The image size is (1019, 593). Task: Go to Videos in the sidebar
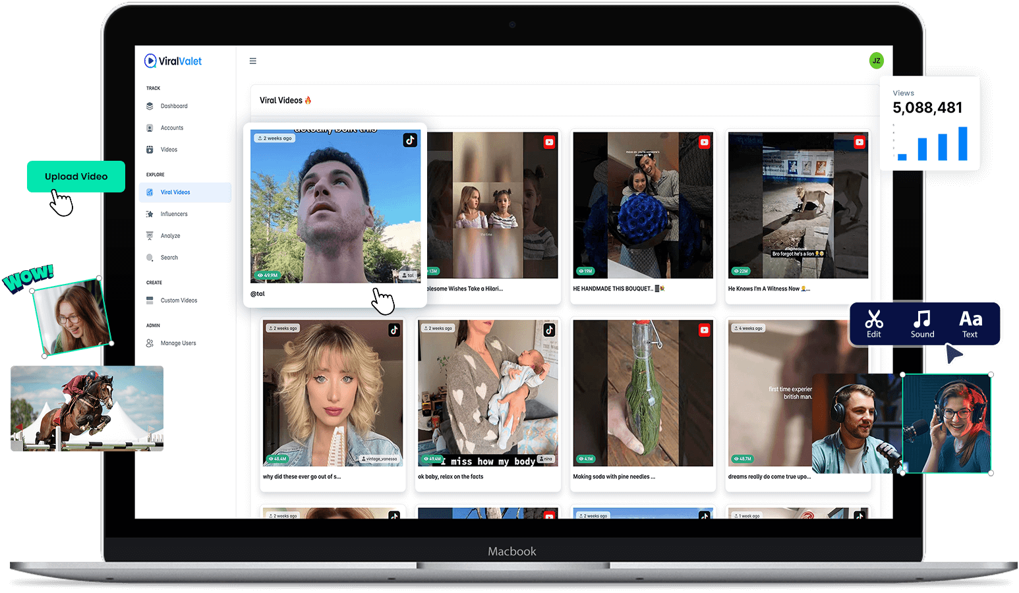pyautogui.click(x=169, y=150)
